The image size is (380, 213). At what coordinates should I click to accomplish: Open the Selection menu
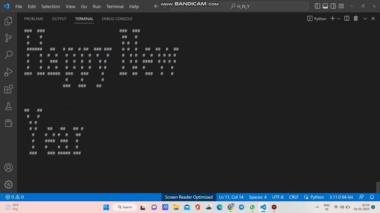tap(50, 7)
